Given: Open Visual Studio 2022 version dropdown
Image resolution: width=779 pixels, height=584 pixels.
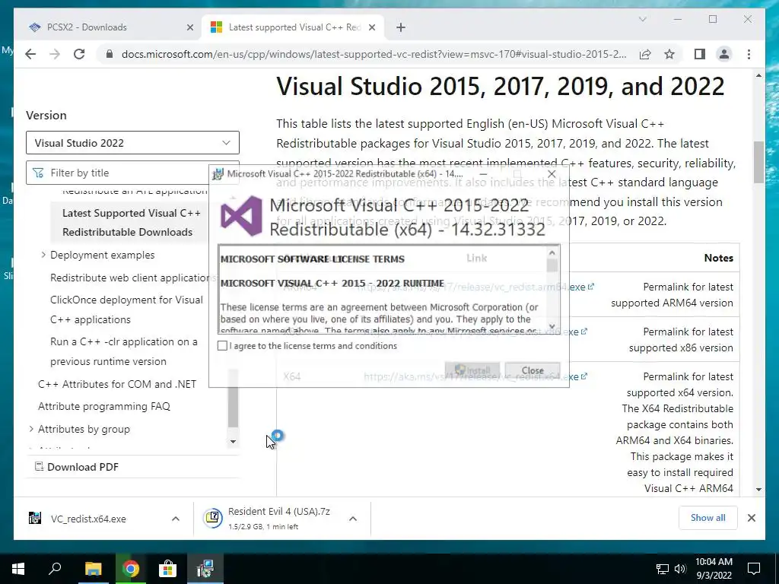Looking at the screenshot, I should tap(132, 143).
